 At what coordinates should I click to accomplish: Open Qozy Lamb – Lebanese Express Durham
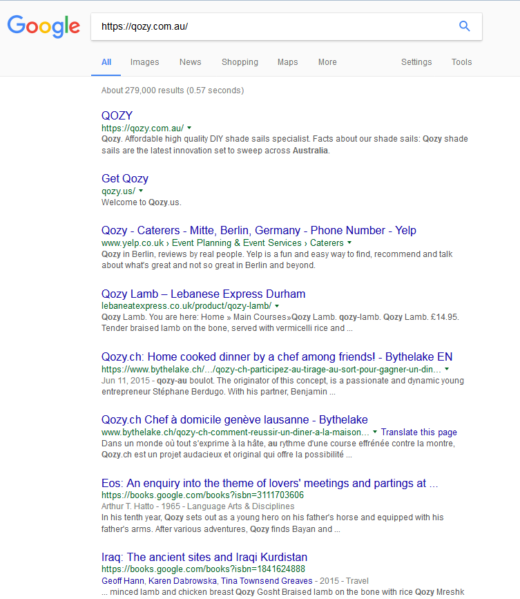click(203, 294)
